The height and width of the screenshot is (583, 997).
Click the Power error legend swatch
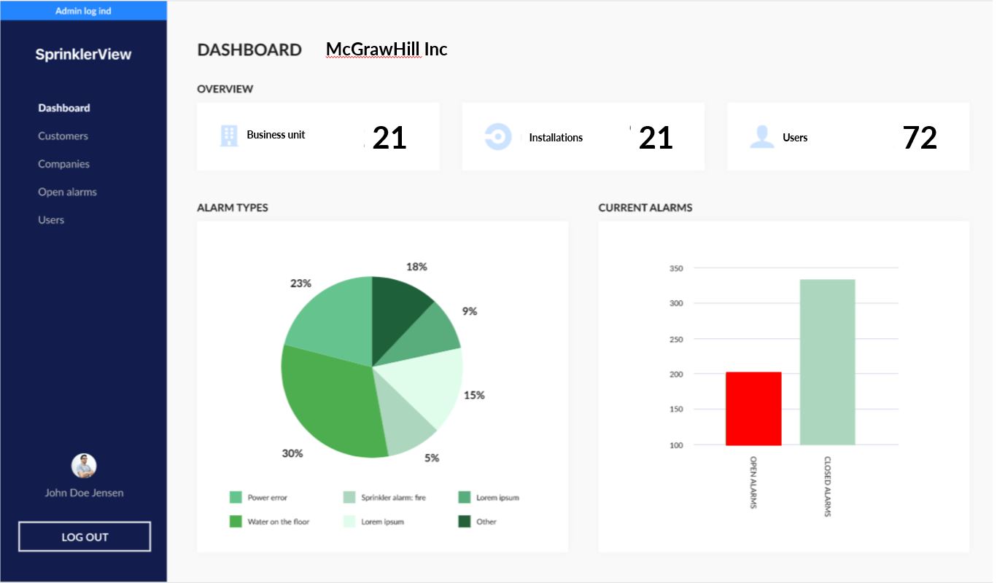(236, 497)
